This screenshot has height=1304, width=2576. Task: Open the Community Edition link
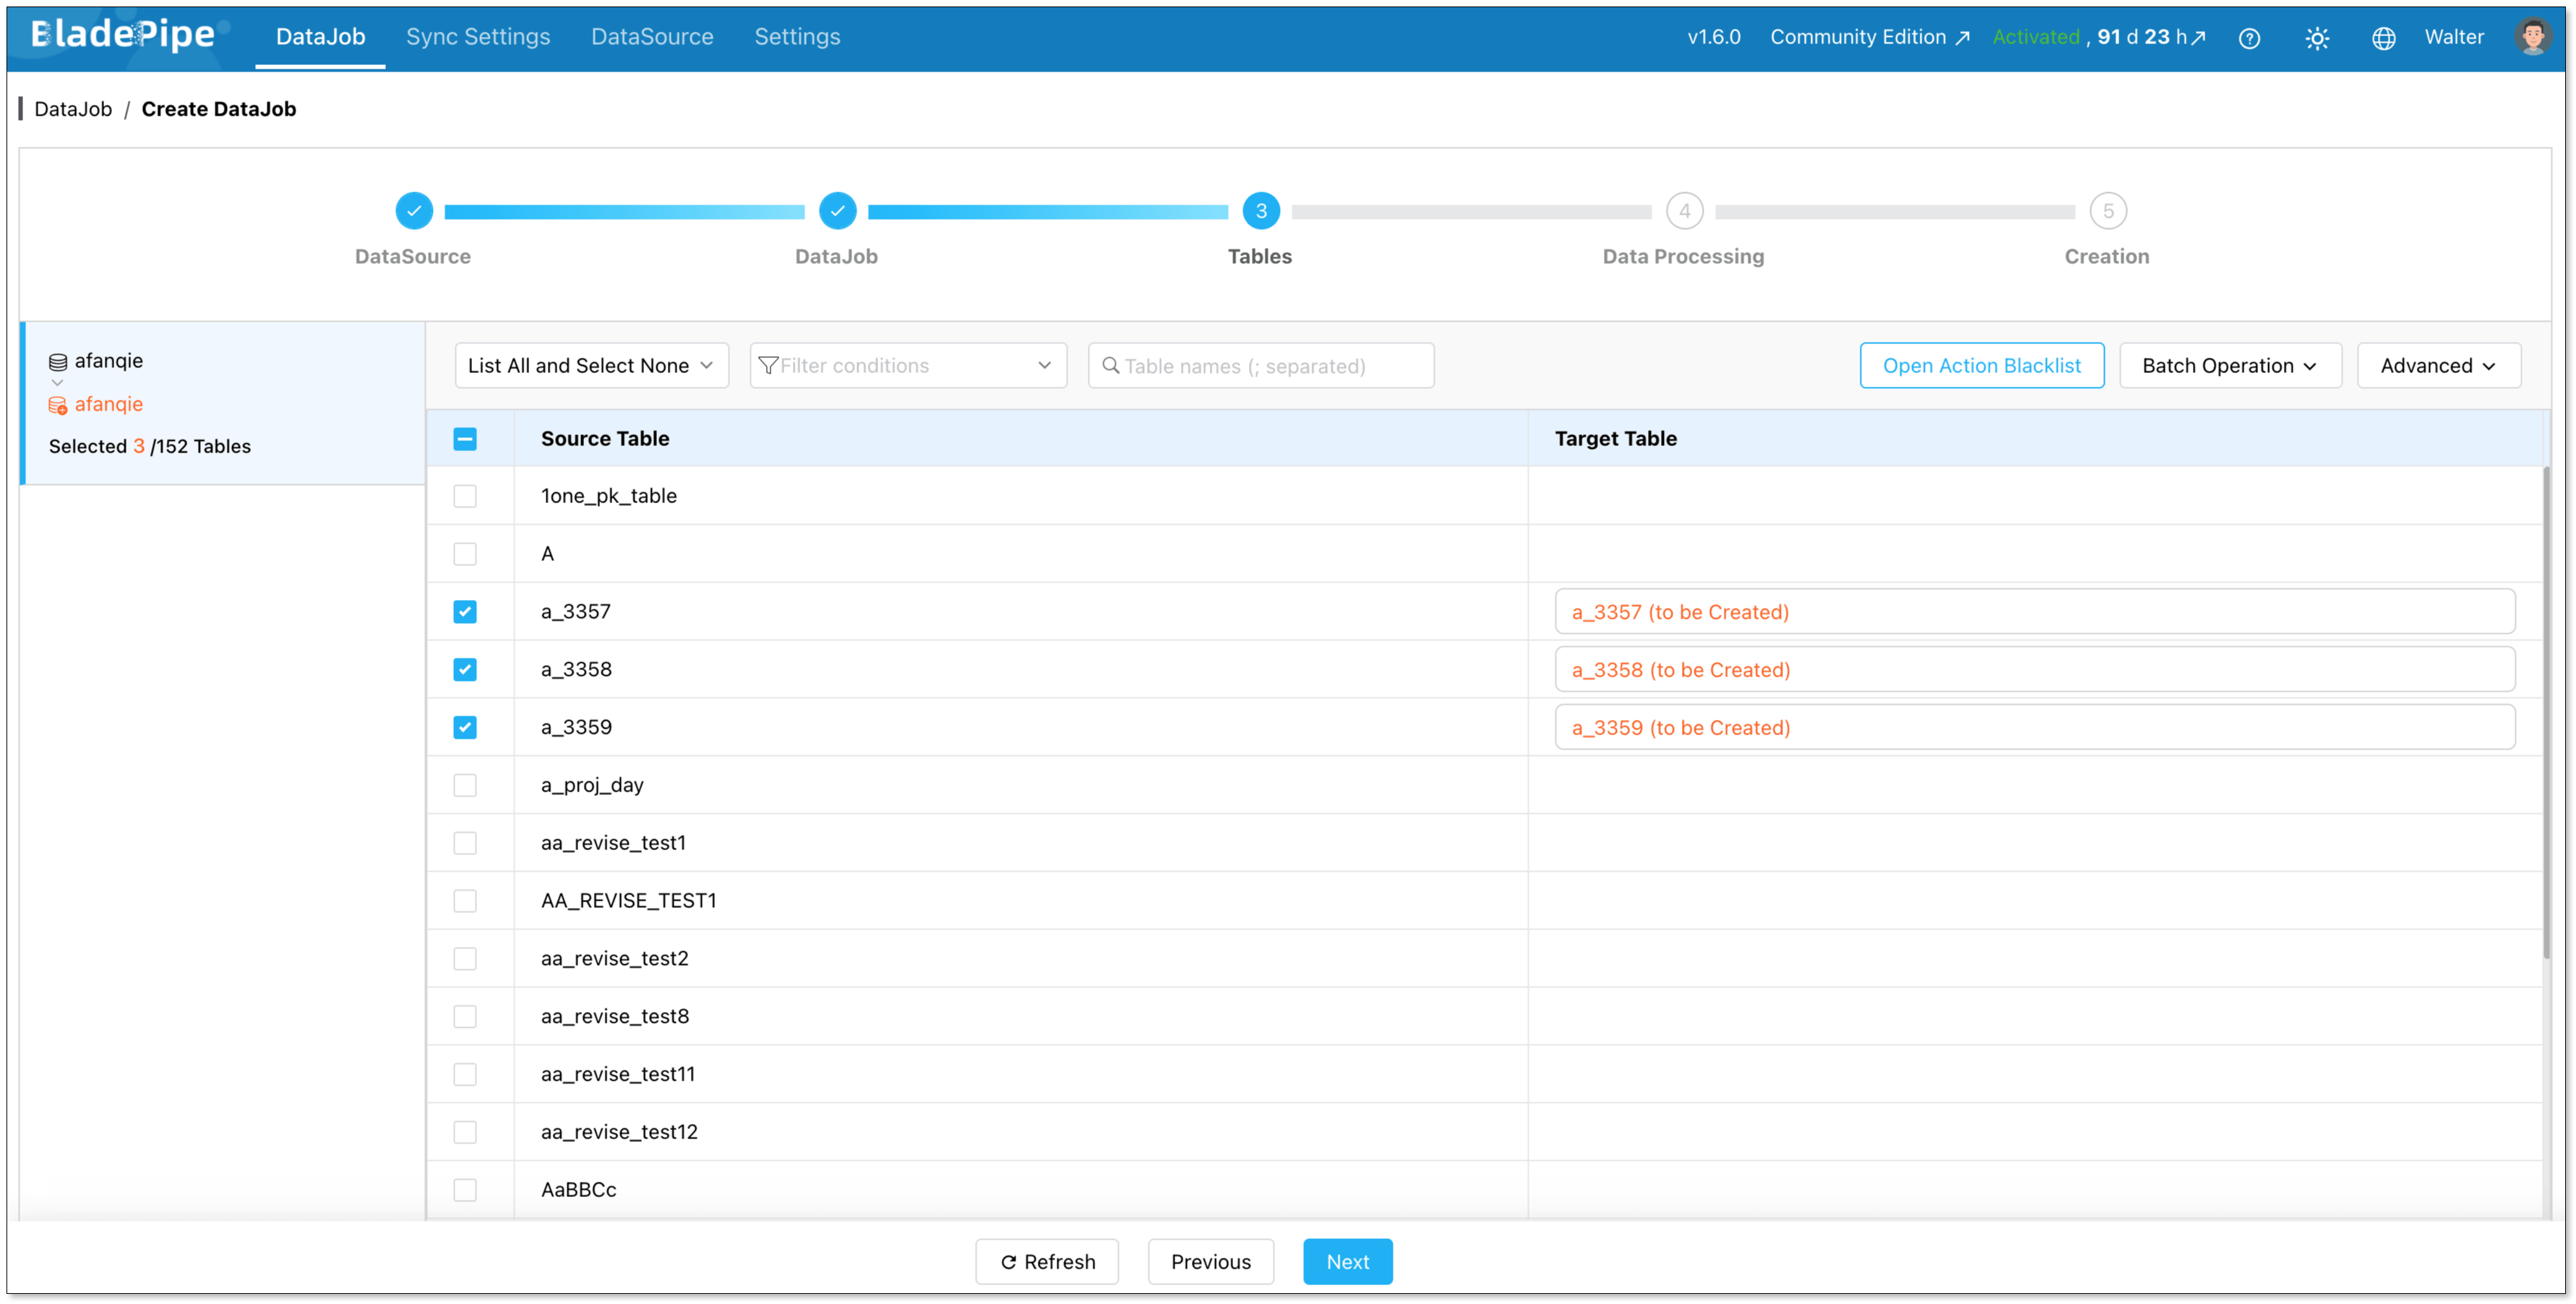(x=1869, y=37)
